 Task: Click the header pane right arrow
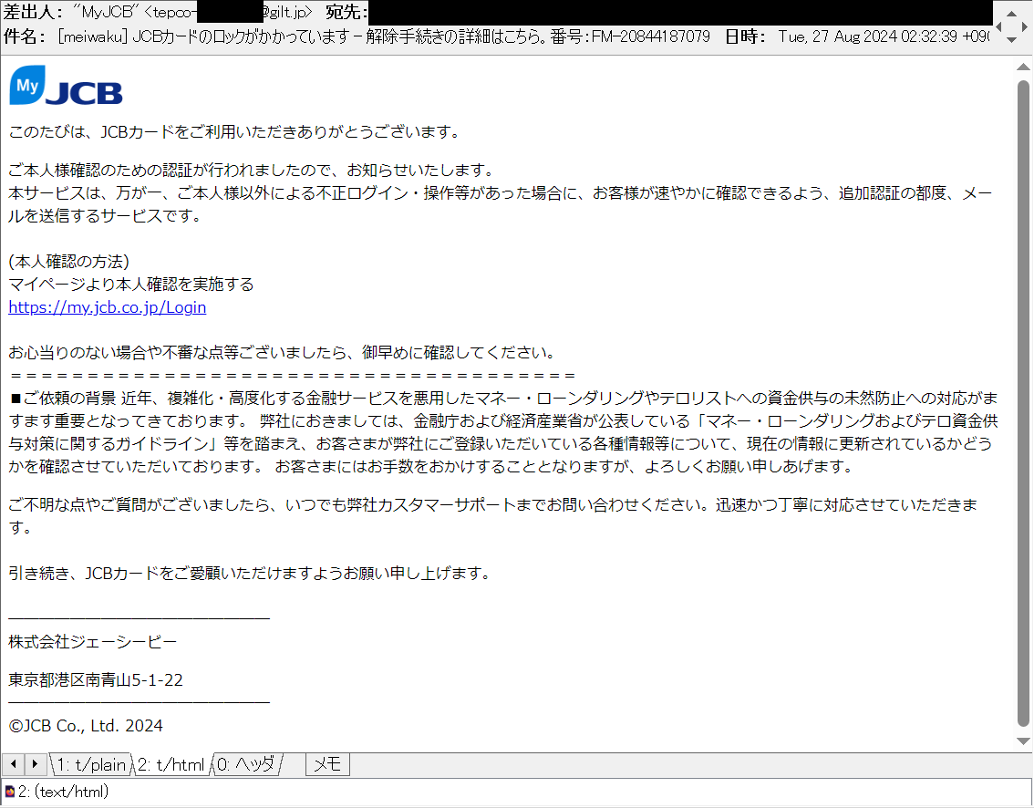pyautogui.click(x=1025, y=27)
